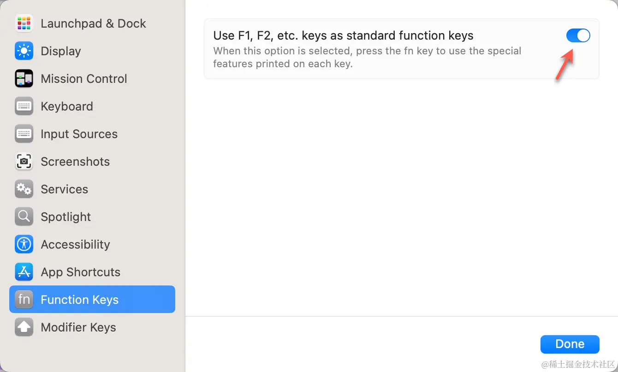Viewport: 618px width, 372px height.
Task: Show the Screenshots shortcuts list
Action: [75, 162]
